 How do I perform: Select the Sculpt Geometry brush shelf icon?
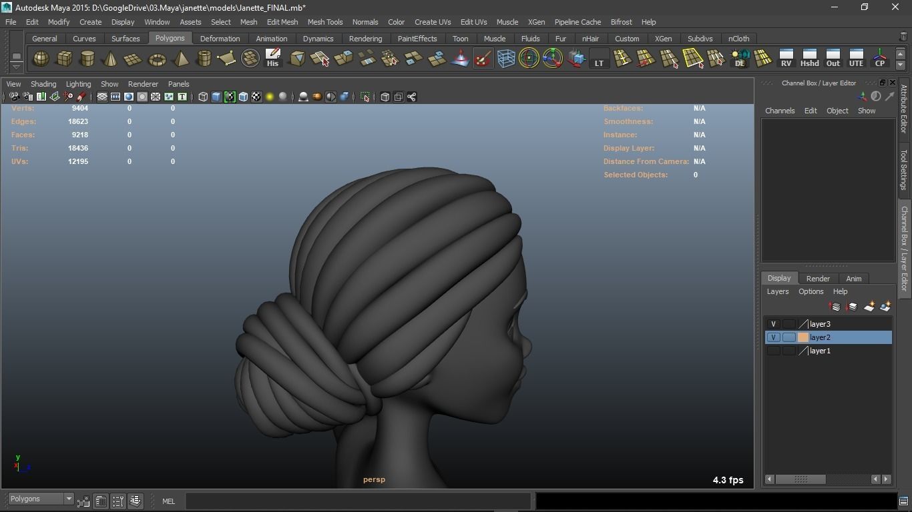pyautogui.click(x=483, y=59)
